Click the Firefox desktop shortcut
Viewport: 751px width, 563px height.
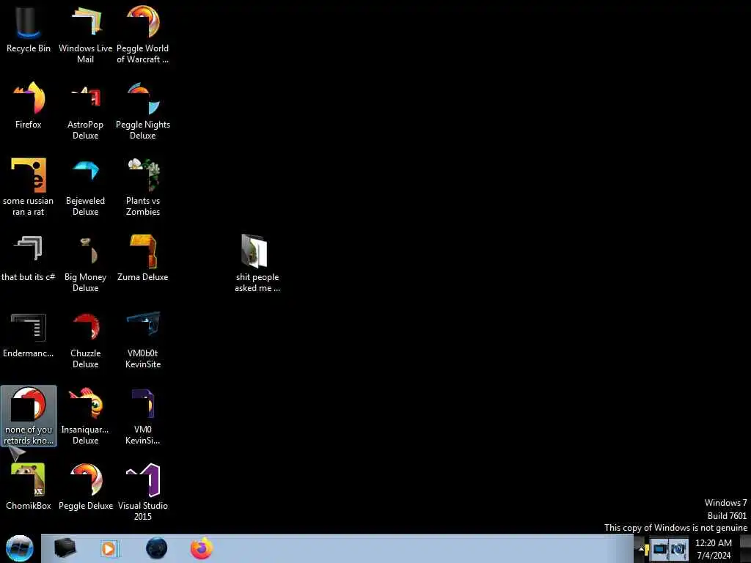point(29,106)
